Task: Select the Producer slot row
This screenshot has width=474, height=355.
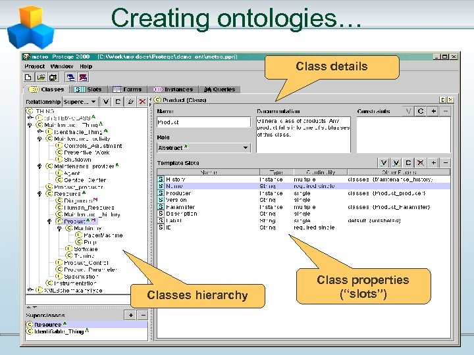Action: [303, 193]
